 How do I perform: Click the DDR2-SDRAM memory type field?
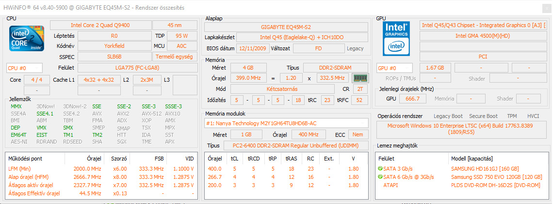pyautogui.click(x=336, y=68)
